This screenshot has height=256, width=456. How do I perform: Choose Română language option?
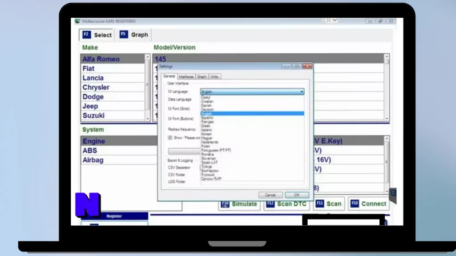click(x=252, y=154)
